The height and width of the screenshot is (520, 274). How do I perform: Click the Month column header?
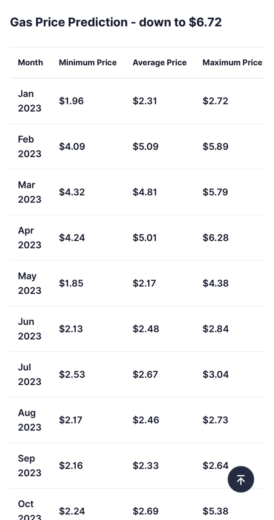pyautogui.click(x=30, y=62)
